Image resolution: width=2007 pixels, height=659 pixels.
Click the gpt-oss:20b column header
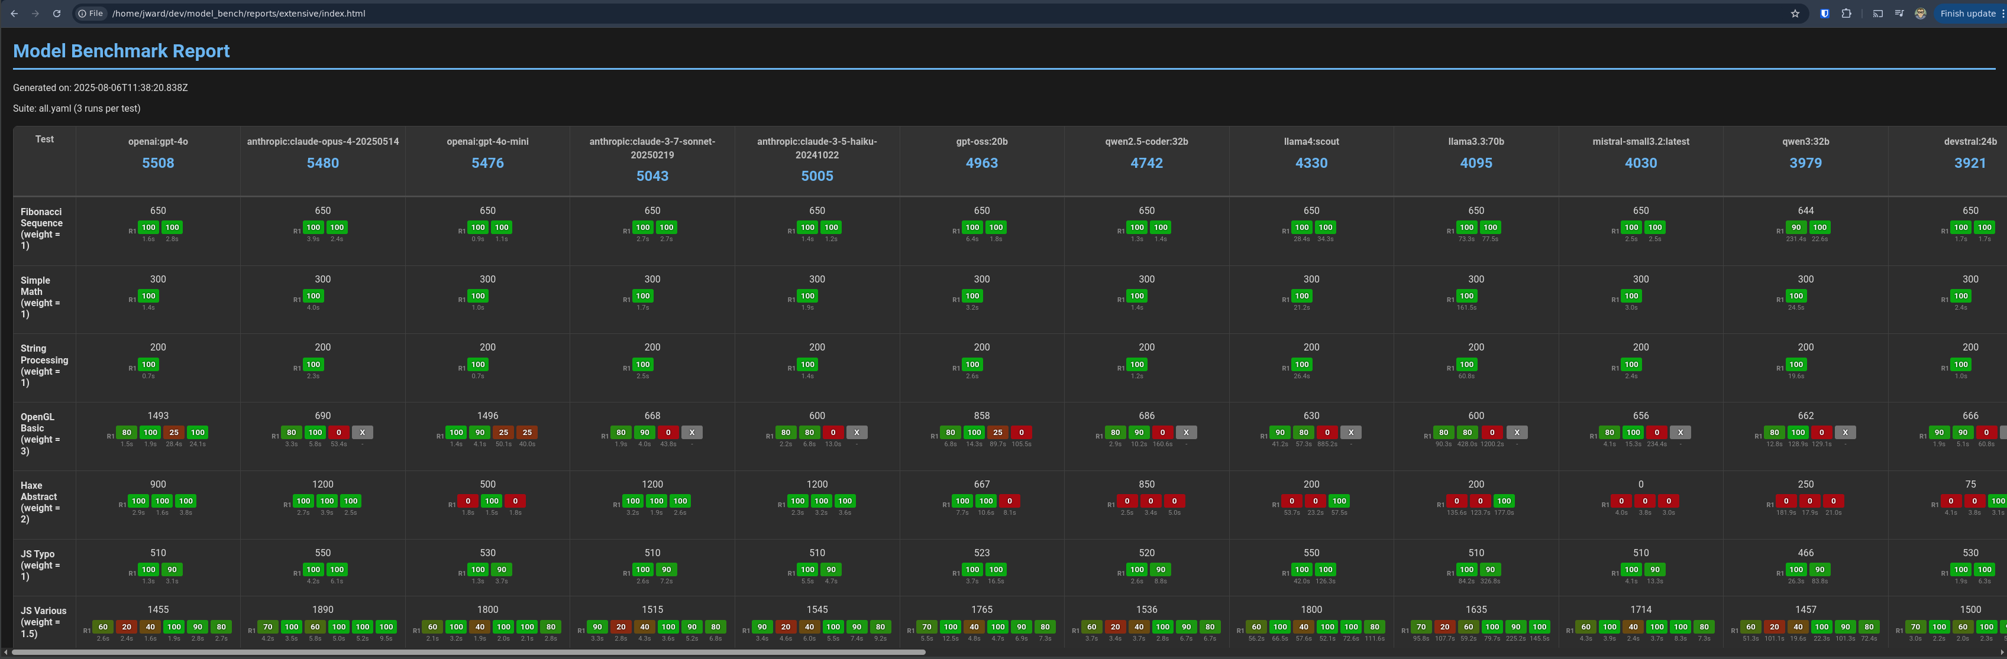982,142
